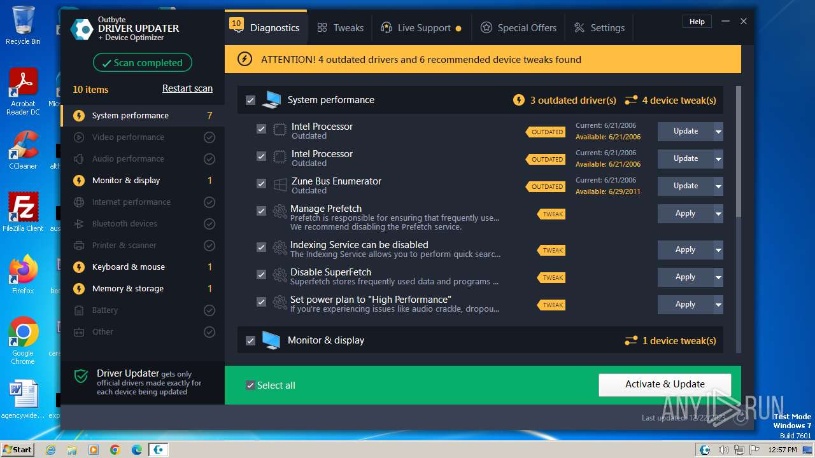Click the Scan completed status badge

(x=143, y=63)
